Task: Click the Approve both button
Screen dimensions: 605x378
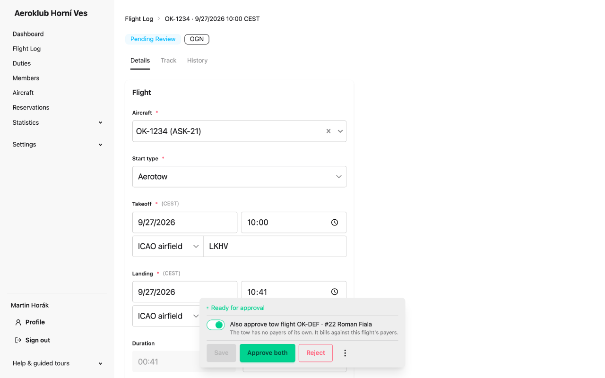Action: point(268,353)
